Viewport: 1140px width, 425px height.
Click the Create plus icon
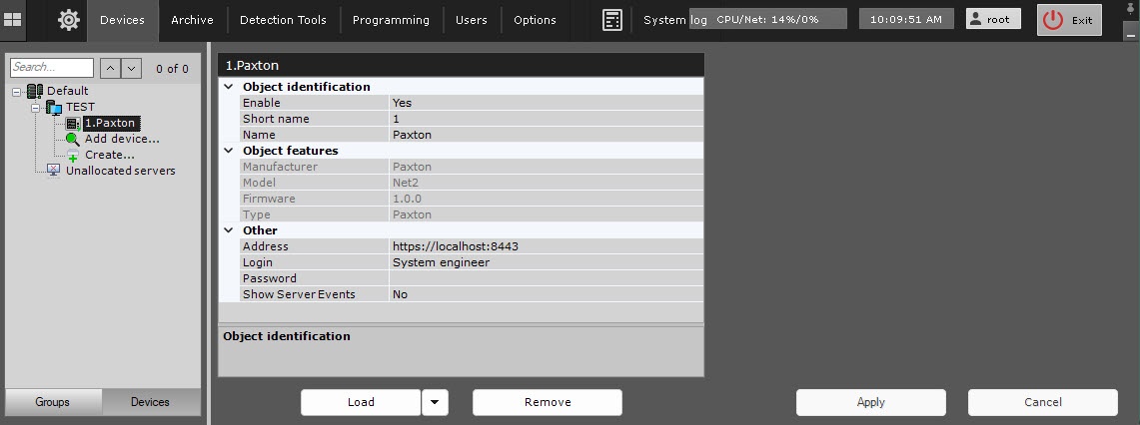(x=73, y=156)
